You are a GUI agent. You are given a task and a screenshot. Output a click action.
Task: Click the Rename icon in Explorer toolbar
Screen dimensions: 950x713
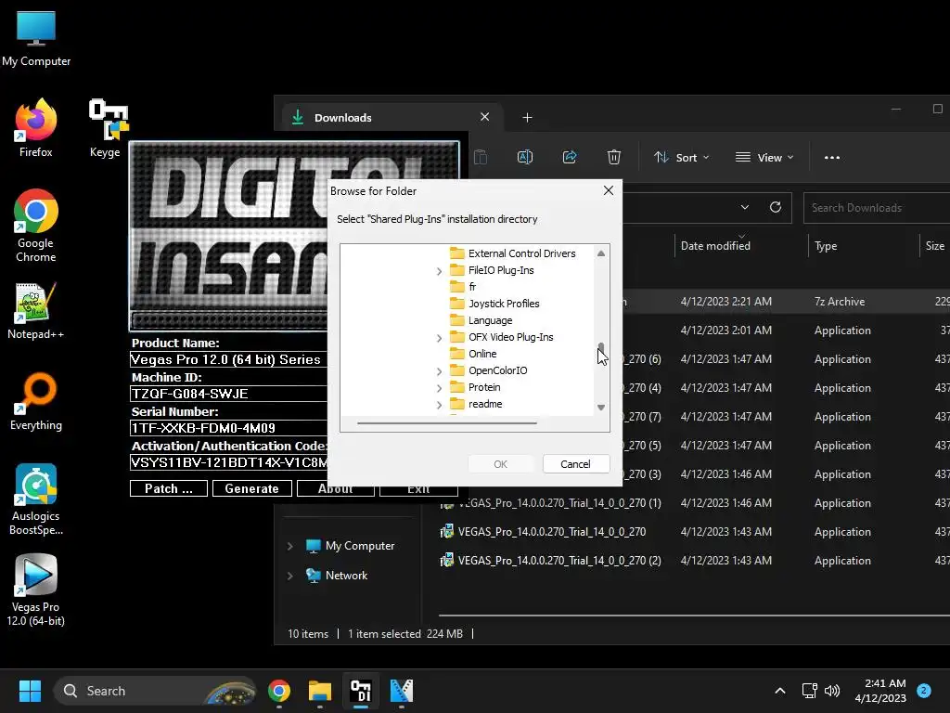[525, 157]
